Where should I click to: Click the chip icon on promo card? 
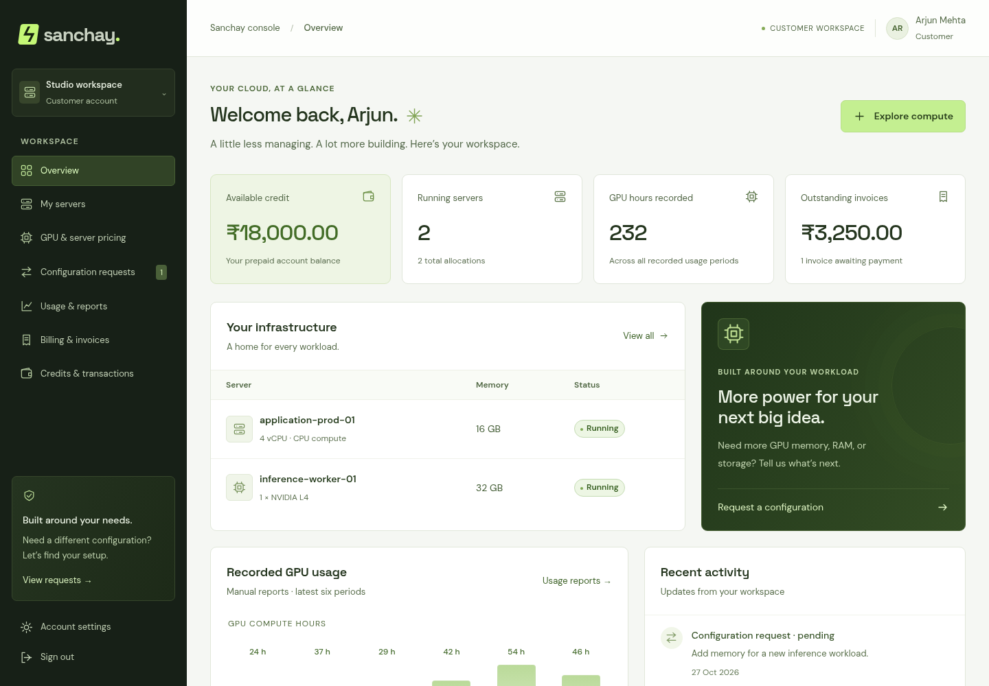(734, 334)
